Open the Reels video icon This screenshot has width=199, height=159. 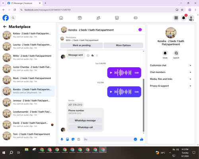(80, 18)
